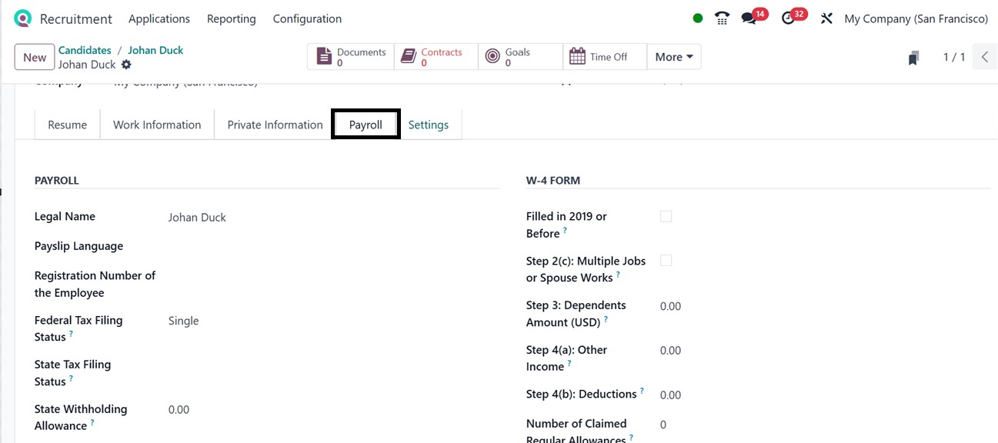
Task: Open the Documents smart button
Action: (351, 57)
